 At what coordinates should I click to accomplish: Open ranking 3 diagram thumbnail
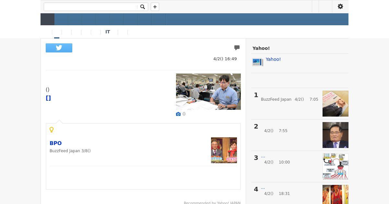click(x=336, y=166)
